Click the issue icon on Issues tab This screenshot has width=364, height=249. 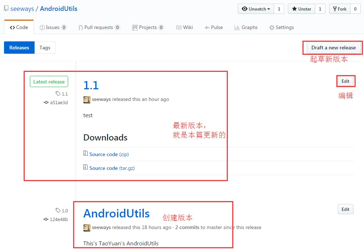tap(42, 28)
